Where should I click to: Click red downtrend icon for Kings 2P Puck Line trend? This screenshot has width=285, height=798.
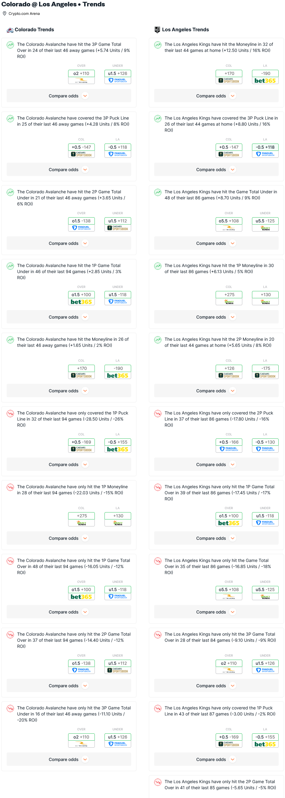tap(158, 414)
